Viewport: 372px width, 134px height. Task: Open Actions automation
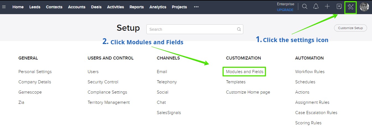coord(302,92)
